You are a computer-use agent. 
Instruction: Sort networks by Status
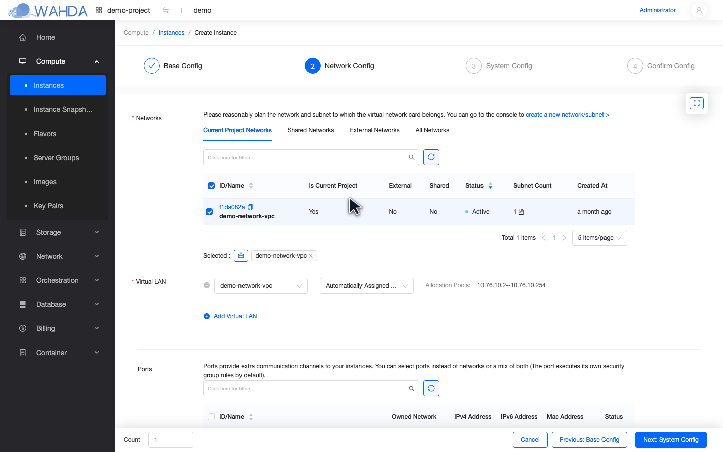pyautogui.click(x=490, y=186)
